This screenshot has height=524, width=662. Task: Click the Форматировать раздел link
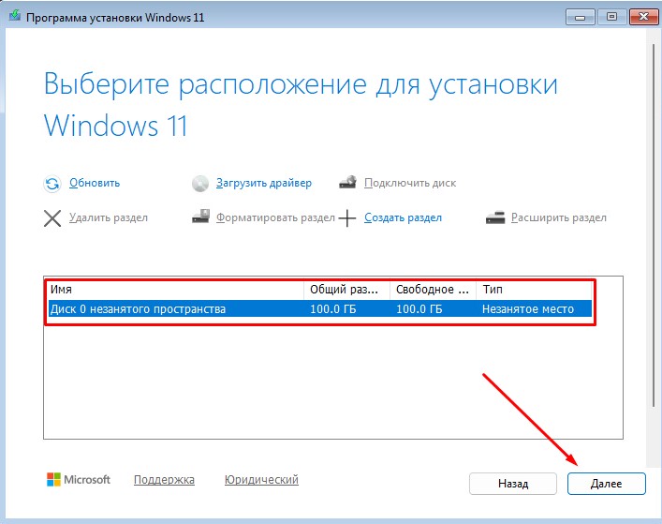coord(275,217)
